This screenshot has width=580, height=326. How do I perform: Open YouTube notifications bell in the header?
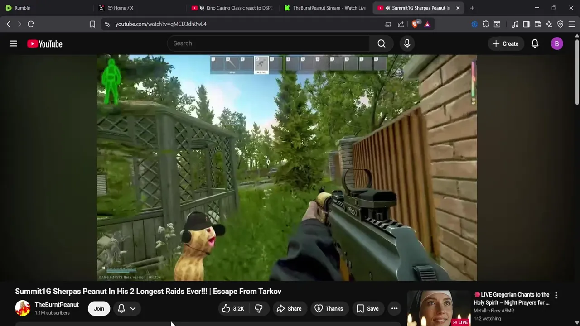(x=535, y=43)
